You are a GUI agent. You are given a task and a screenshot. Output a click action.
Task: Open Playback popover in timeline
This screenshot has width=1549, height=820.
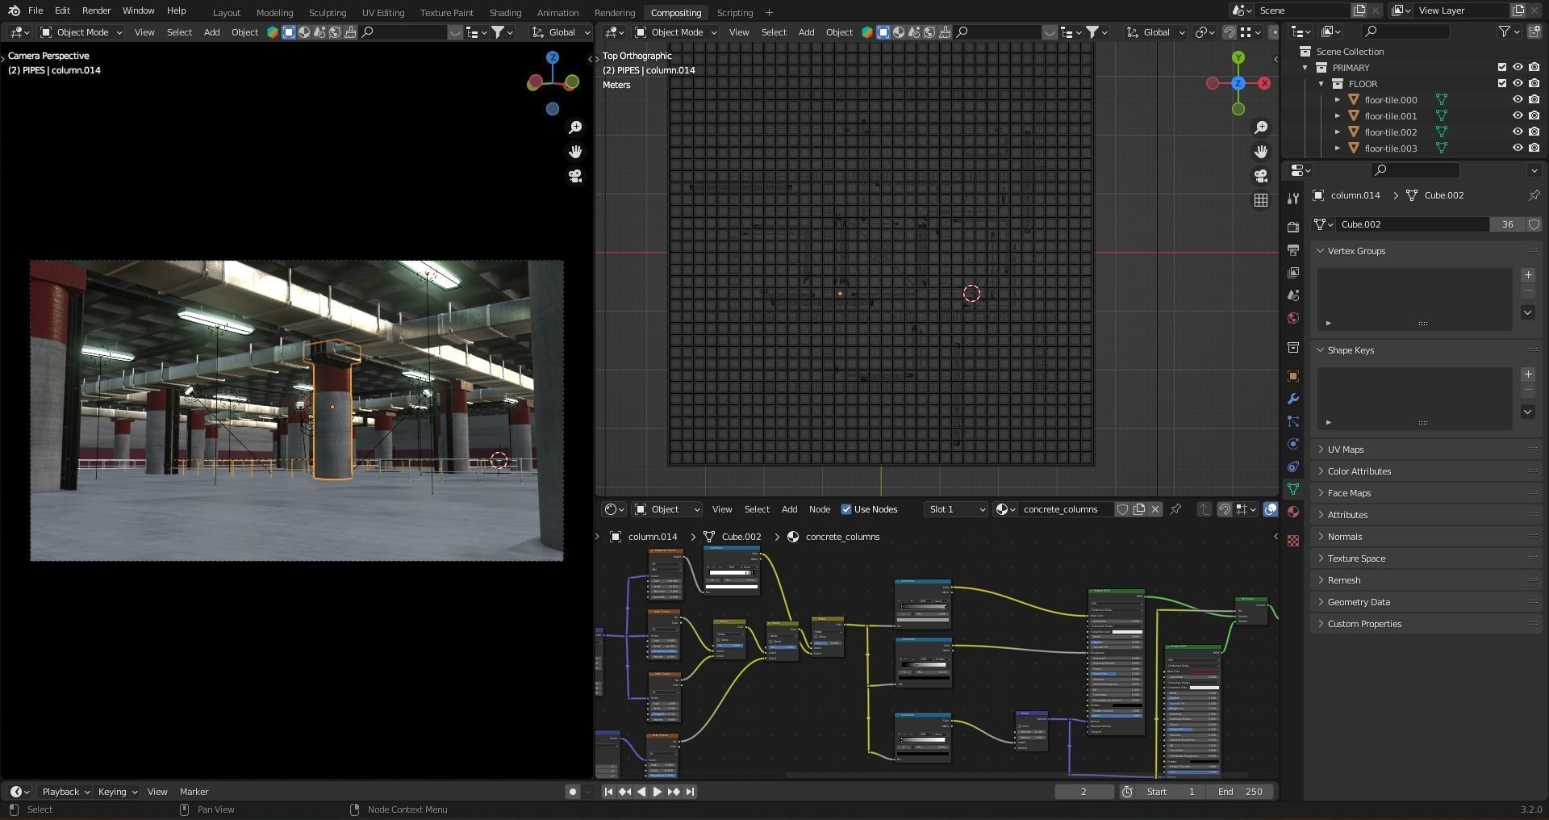(x=65, y=792)
